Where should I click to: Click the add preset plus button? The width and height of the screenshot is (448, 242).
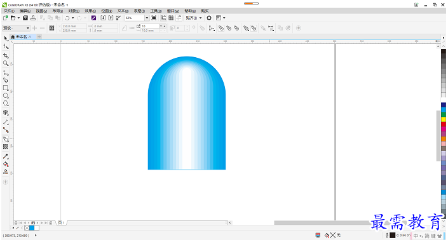[35, 28]
